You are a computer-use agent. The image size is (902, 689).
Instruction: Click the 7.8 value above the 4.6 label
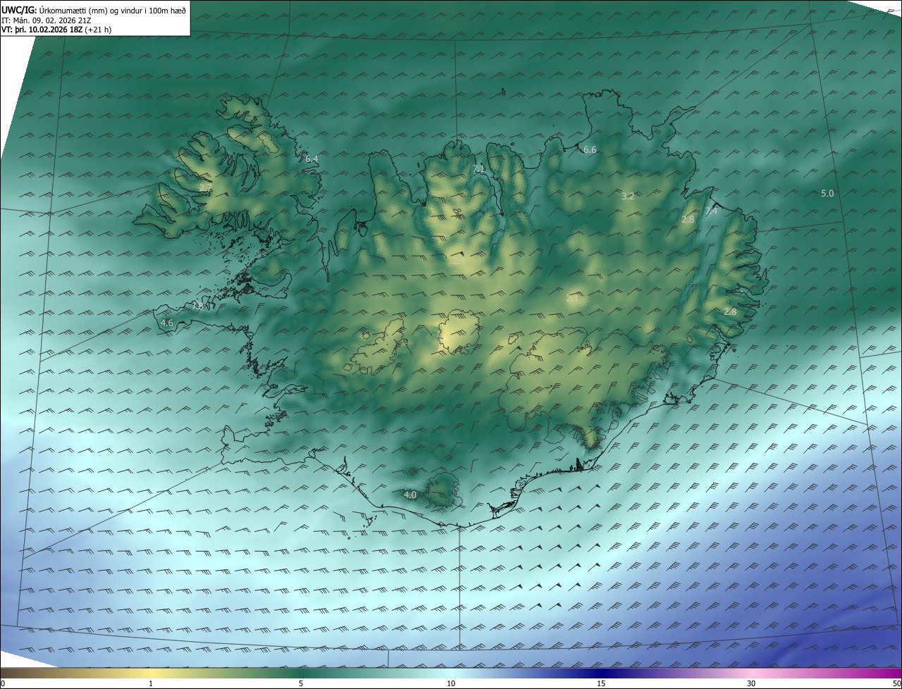pos(198,306)
